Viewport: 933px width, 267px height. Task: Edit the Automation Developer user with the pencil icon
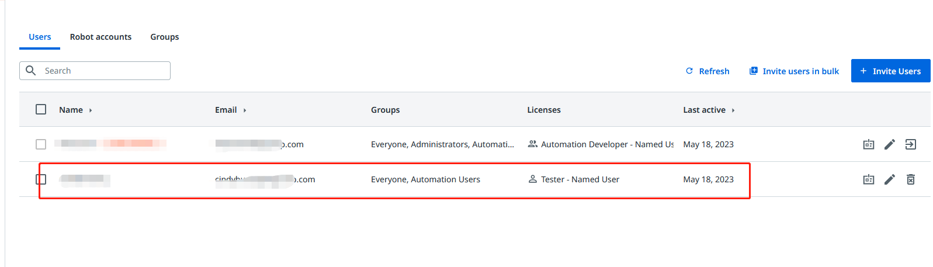(890, 144)
